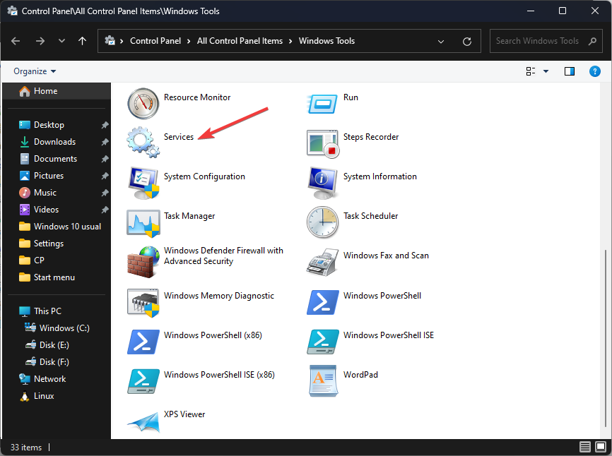This screenshot has width=612, height=456.
Task: Expand the view options dropdown arrow
Action: click(546, 71)
